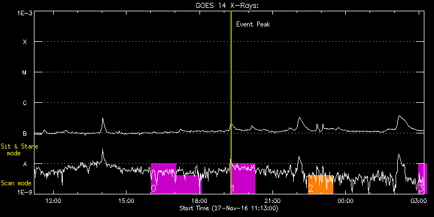Click the 'Event Peak' label

click(x=253, y=24)
